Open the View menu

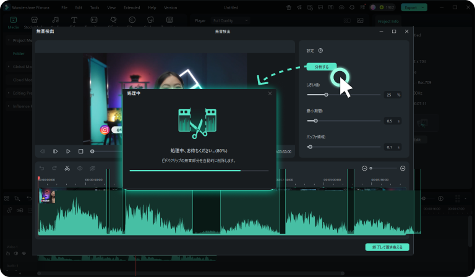(111, 7)
